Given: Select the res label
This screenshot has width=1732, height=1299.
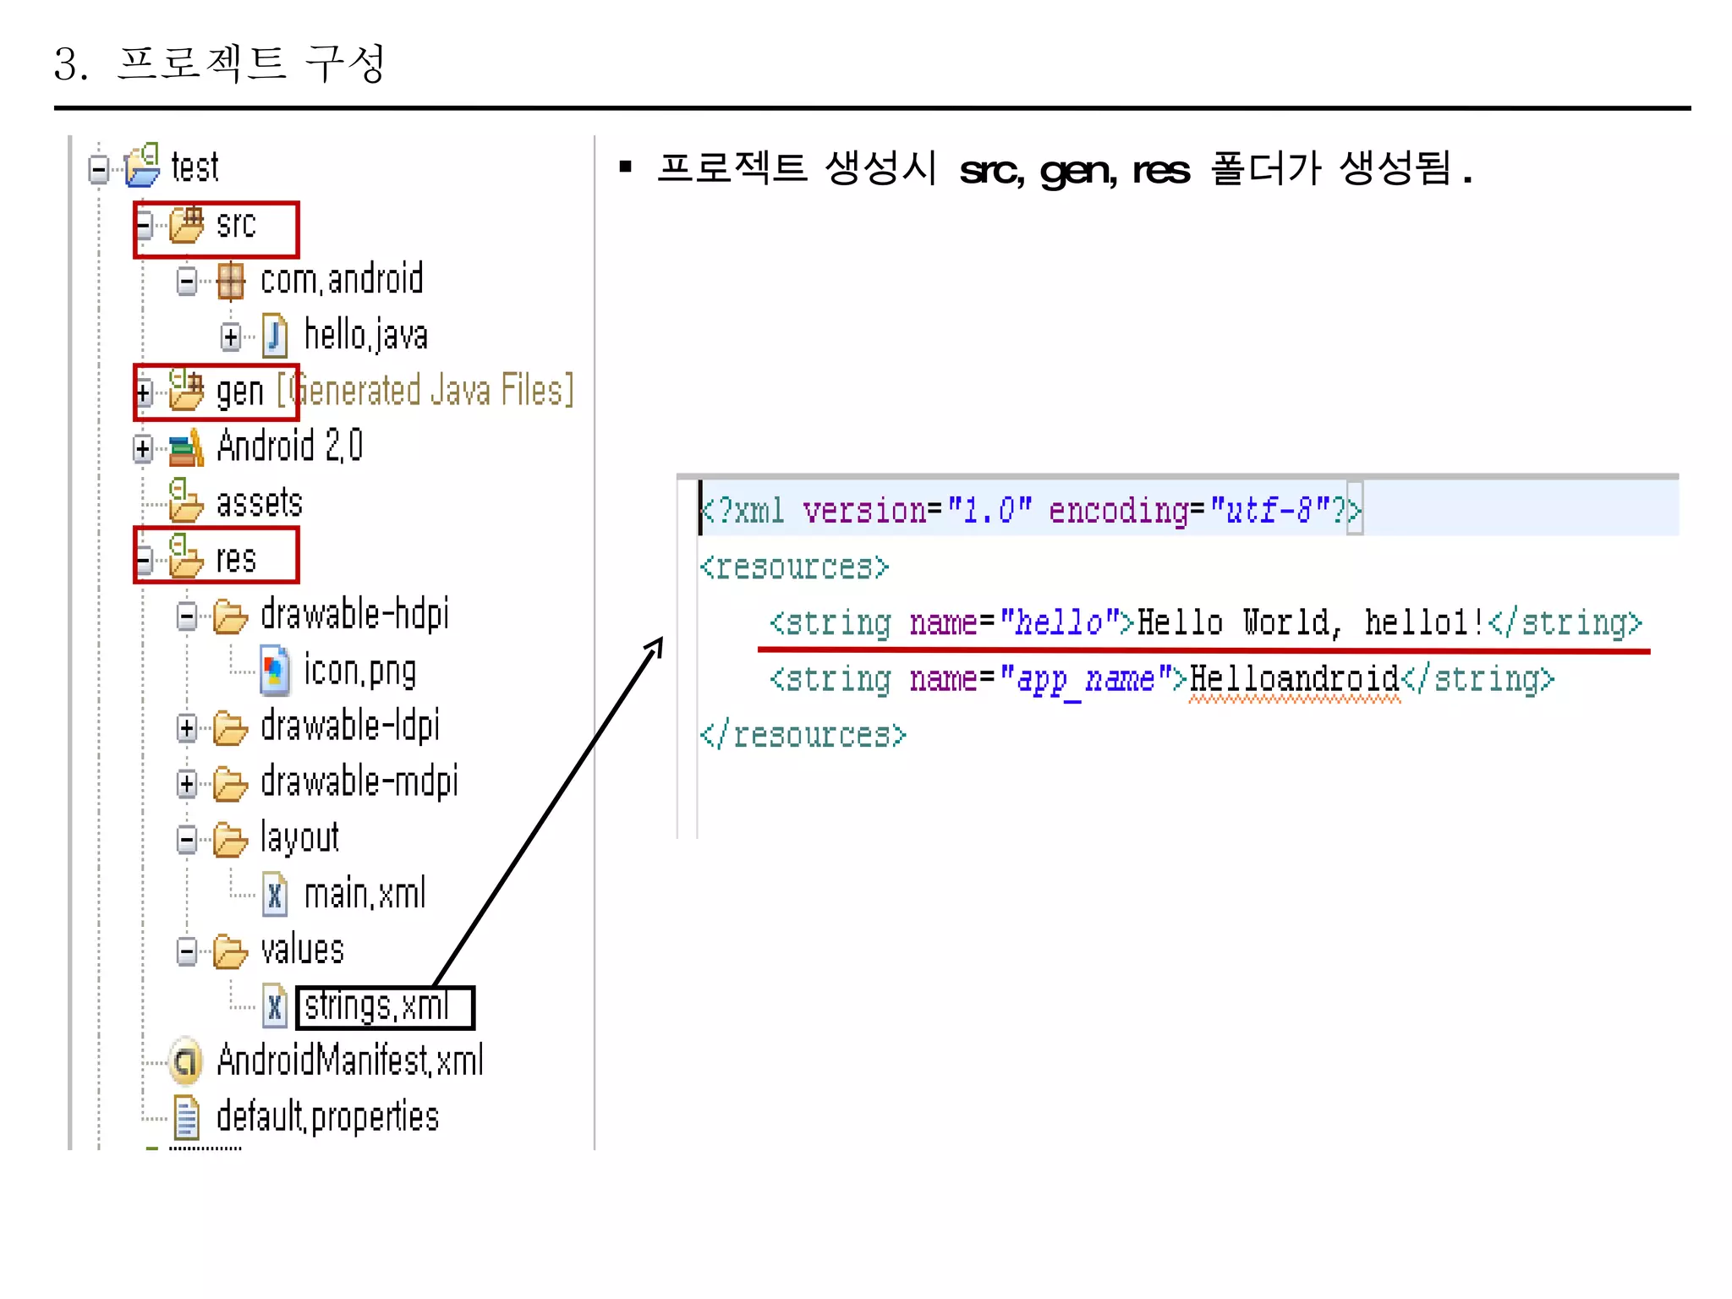Looking at the screenshot, I should 236,559.
